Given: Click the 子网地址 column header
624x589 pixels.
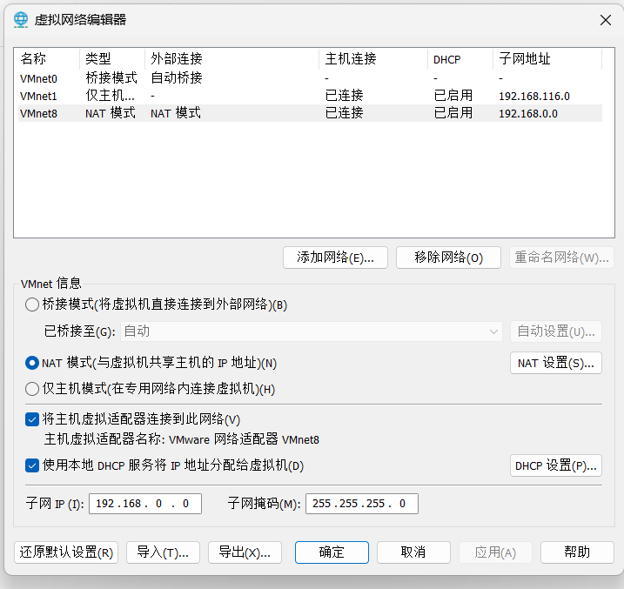Looking at the screenshot, I should pyautogui.click(x=547, y=59).
